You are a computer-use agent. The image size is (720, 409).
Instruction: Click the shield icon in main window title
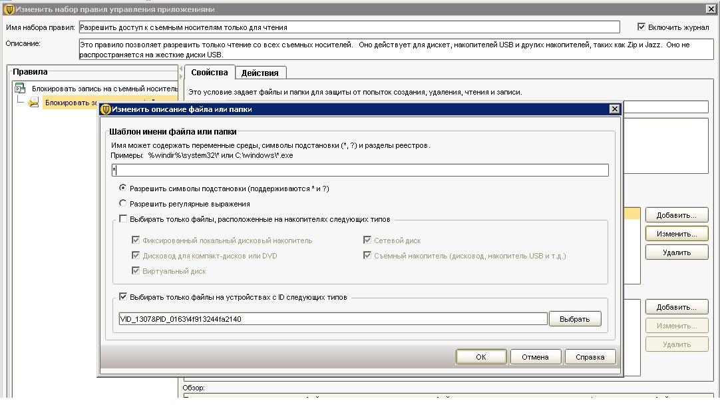[x=9, y=9]
